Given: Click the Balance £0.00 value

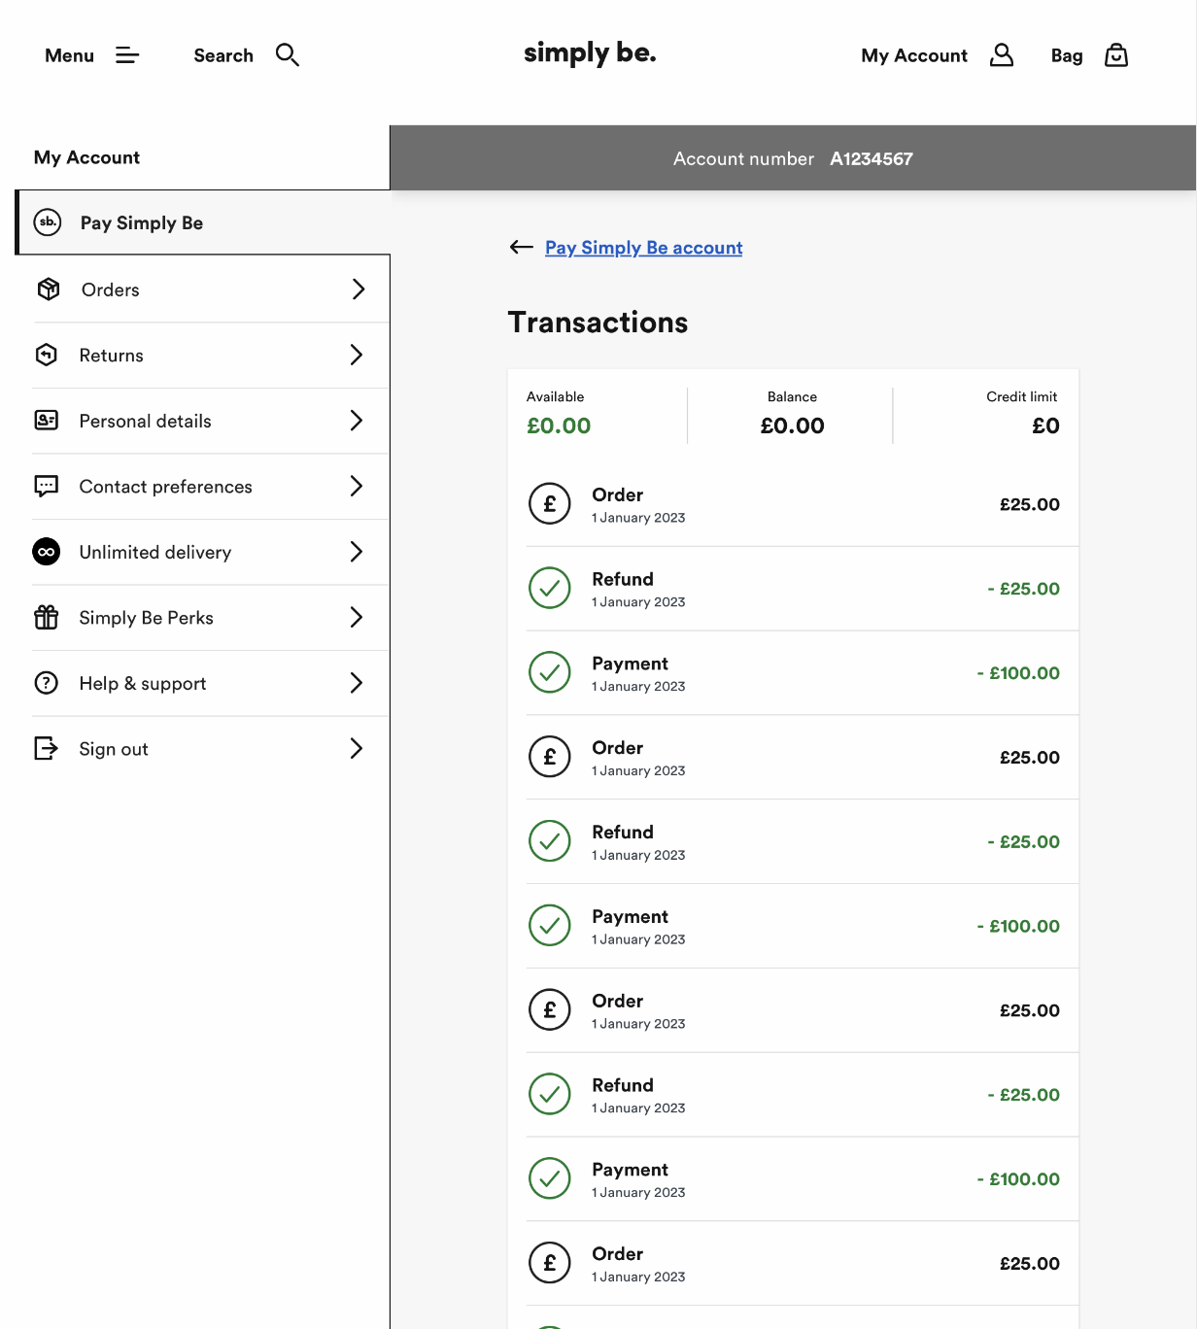Looking at the screenshot, I should click(792, 426).
